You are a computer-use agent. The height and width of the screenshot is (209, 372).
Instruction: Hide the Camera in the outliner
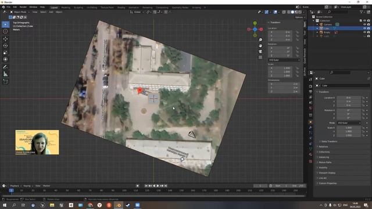[364, 24]
